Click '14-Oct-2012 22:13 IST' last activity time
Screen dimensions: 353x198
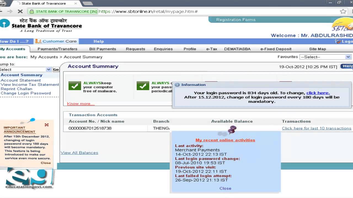[201, 154]
